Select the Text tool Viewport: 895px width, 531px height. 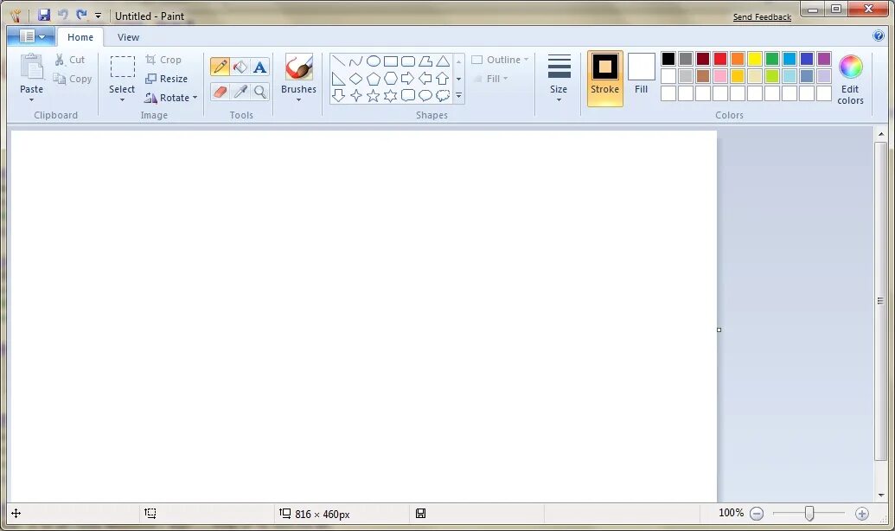(259, 67)
